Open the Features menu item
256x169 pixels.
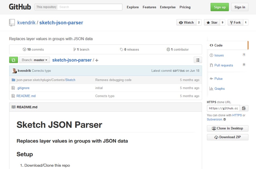pyautogui.click(x=149, y=7)
